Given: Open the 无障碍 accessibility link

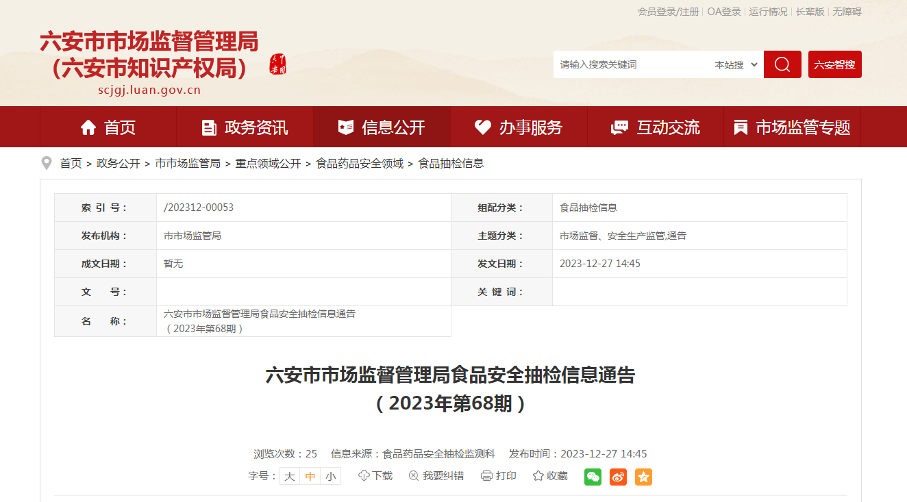Looking at the screenshot, I should pos(847,12).
